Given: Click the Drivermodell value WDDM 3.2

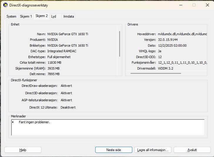Looking at the screenshot, I should click(165, 68).
